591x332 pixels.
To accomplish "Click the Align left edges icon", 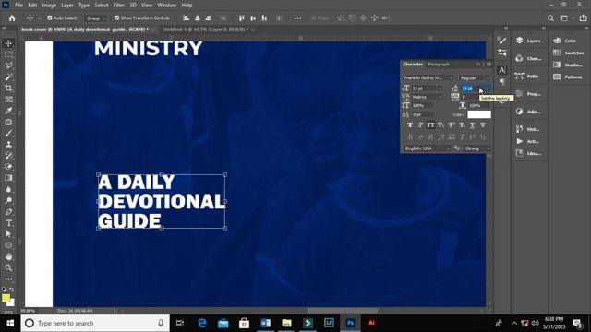I will pyautogui.click(x=186, y=18).
